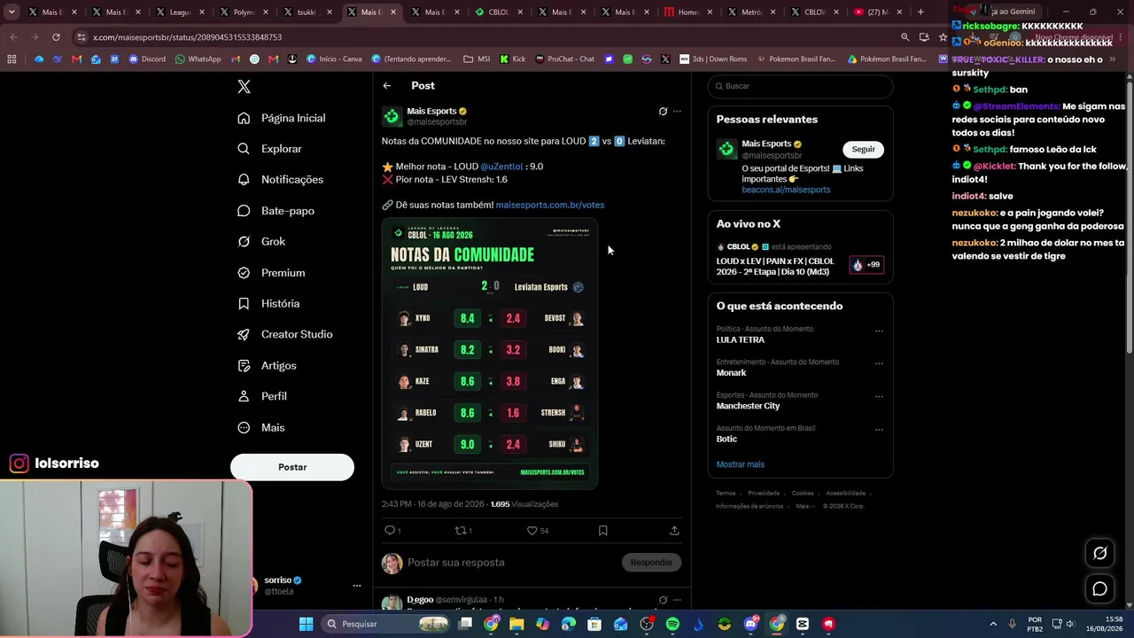The height and width of the screenshot is (638, 1134).
Task: Switch to the tsukki browser tab
Action: [x=307, y=12]
